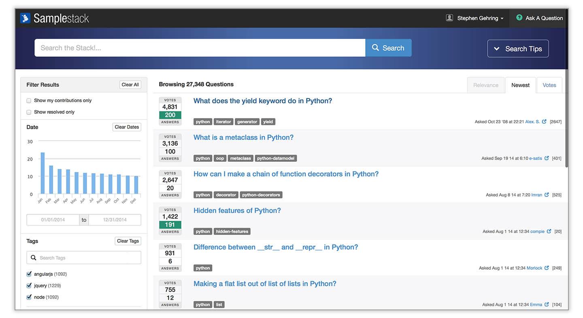
Task: Sort results by Relevance tab
Action: [x=486, y=85]
